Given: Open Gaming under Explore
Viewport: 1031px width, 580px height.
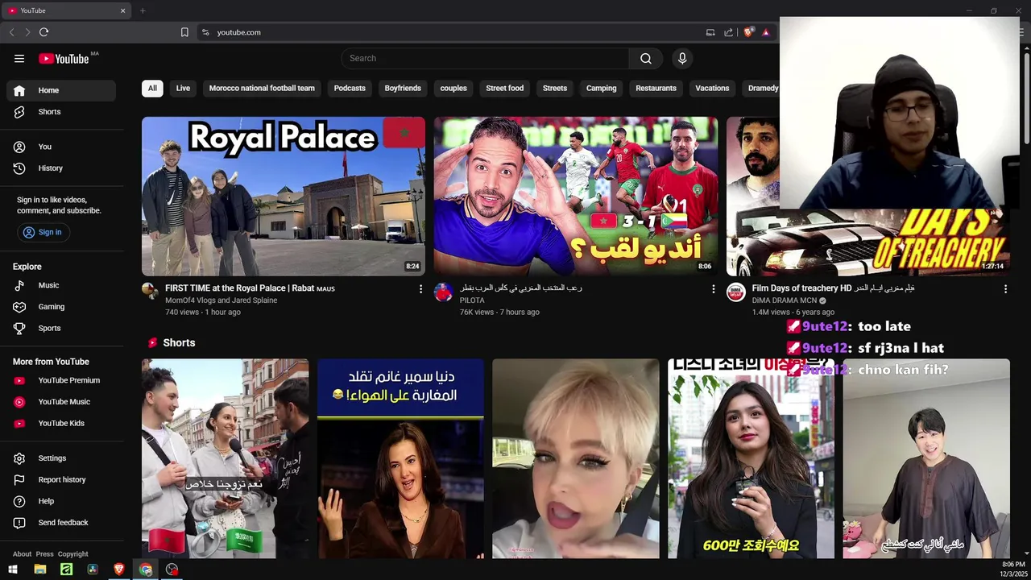Looking at the screenshot, I should coord(61,307).
